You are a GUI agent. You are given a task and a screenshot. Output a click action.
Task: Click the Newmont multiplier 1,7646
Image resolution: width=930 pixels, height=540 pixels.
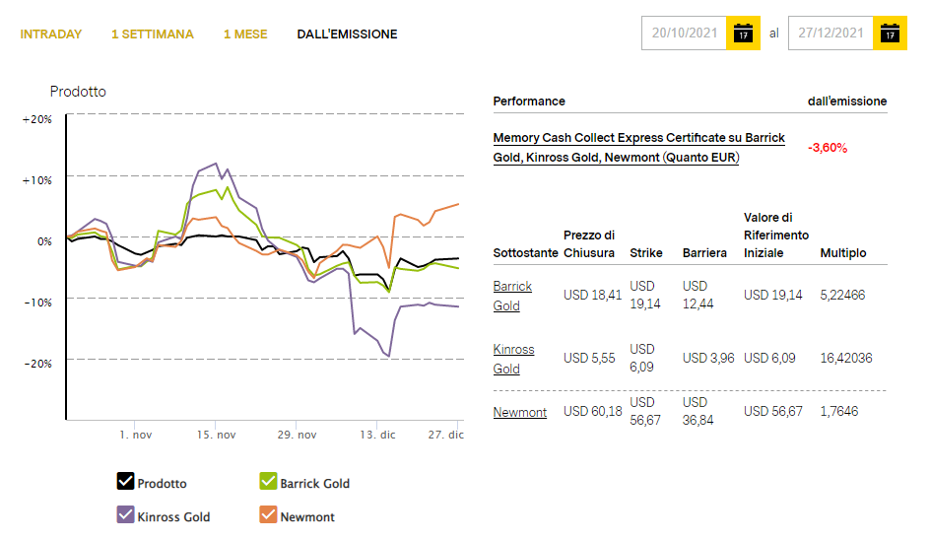[838, 411]
